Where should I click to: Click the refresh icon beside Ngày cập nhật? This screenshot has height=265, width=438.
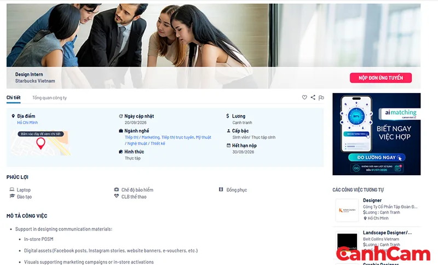pyautogui.click(x=120, y=116)
